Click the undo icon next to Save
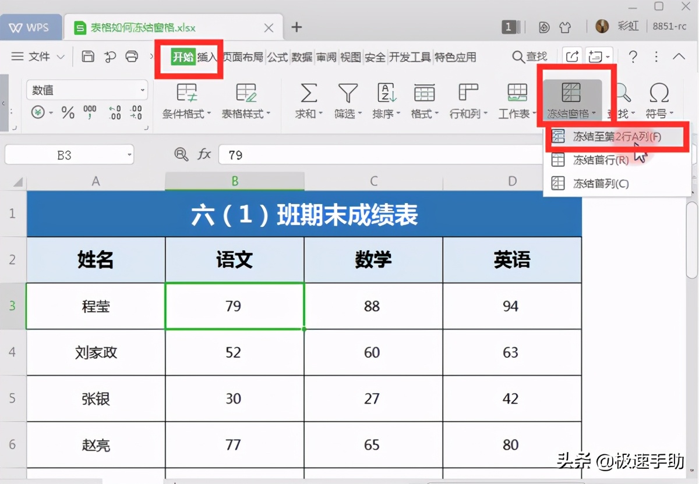The width and height of the screenshot is (699, 484). (x=110, y=56)
